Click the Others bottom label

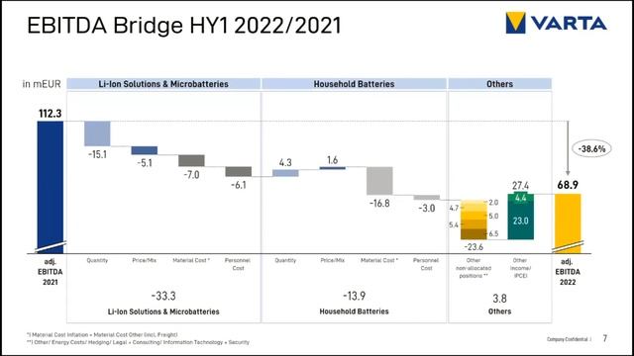(499, 311)
